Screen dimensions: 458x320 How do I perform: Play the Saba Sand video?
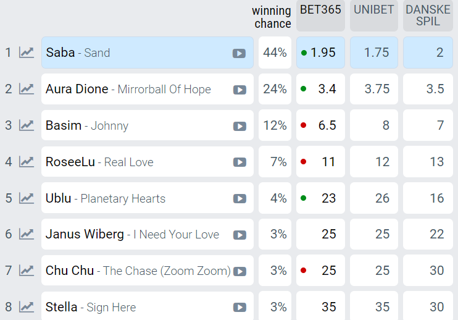coord(239,54)
